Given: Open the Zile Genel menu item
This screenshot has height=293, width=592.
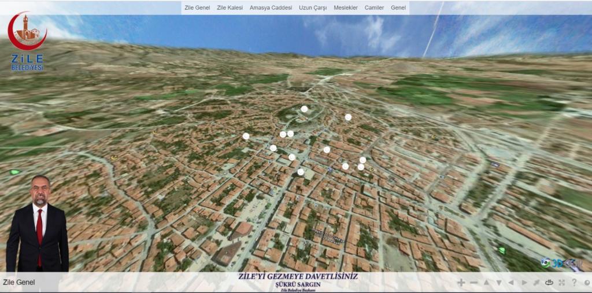Looking at the screenshot, I should (197, 8).
